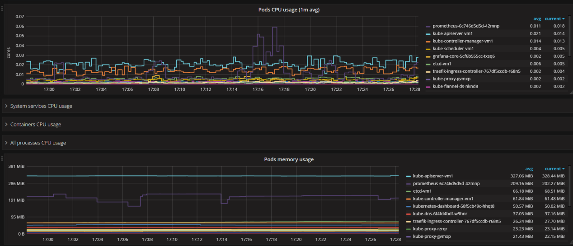Toggle etcd-vm1 series in memory legend
This screenshot has height=246, width=573.
(x=423, y=191)
